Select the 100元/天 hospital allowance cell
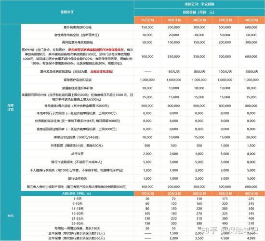 (225, 72)
